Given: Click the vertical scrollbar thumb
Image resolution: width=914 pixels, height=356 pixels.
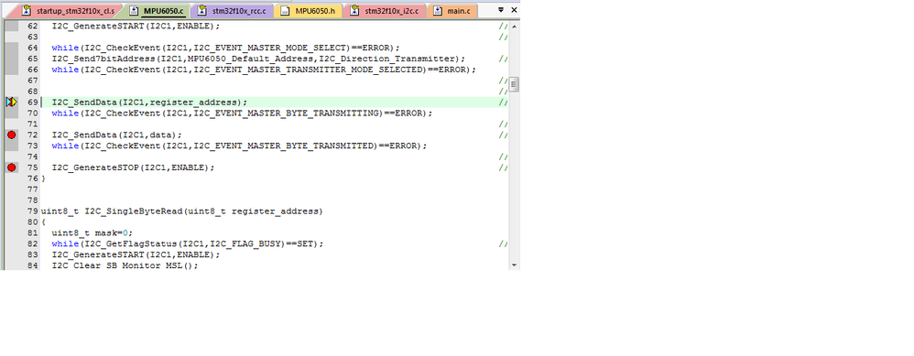Looking at the screenshot, I should pos(514,85).
